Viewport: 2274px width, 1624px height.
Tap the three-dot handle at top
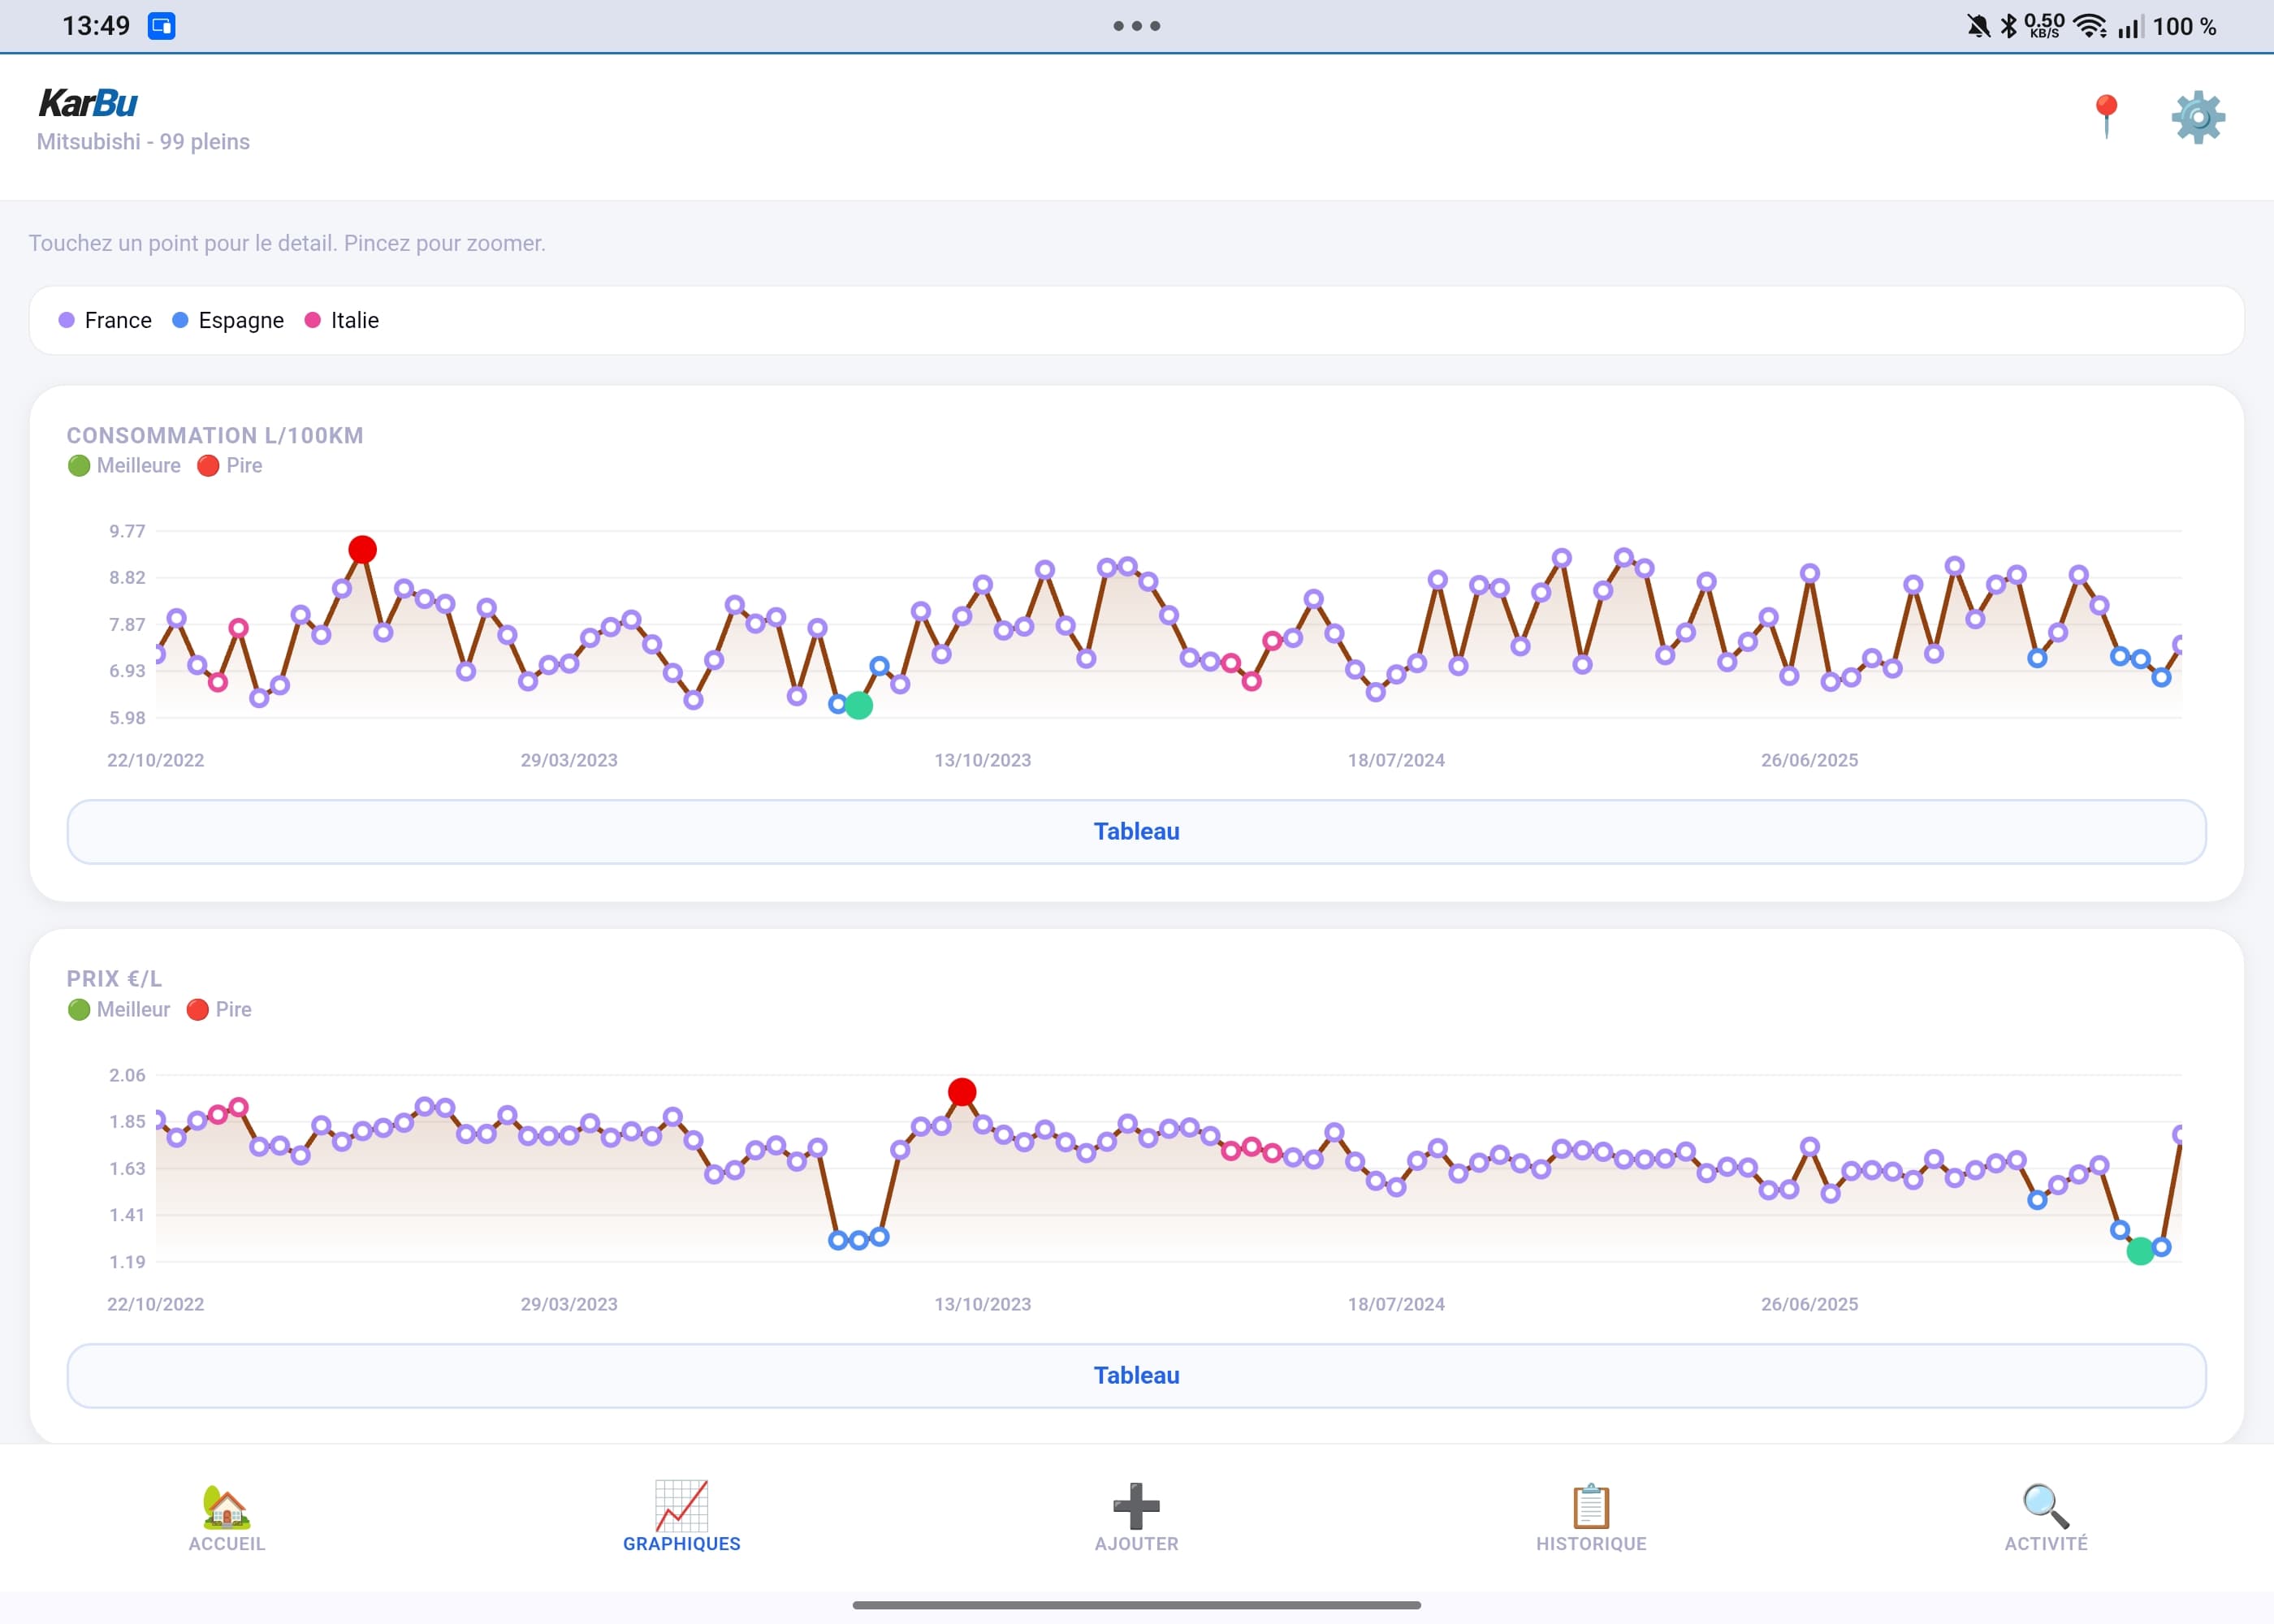point(1137,26)
